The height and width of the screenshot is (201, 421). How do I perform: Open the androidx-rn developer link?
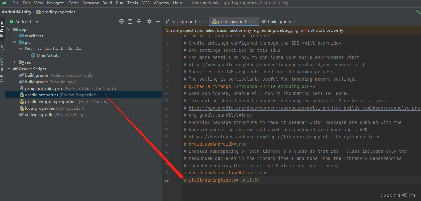pos(285,137)
